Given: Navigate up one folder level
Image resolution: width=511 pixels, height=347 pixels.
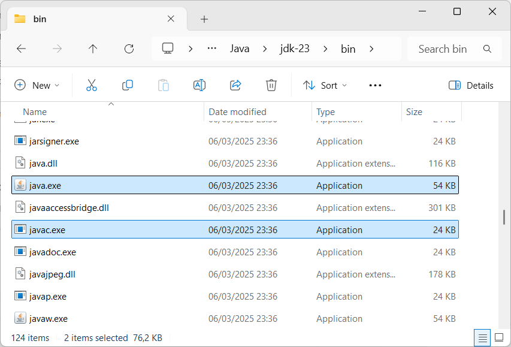Looking at the screenshot, I should pos(93,49).
